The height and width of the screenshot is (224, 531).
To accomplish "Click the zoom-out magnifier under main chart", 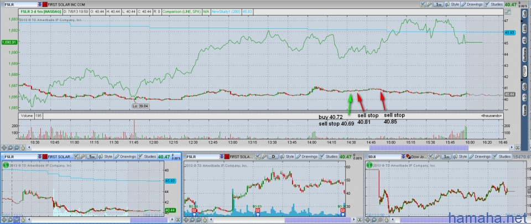I will click(16, 148).
